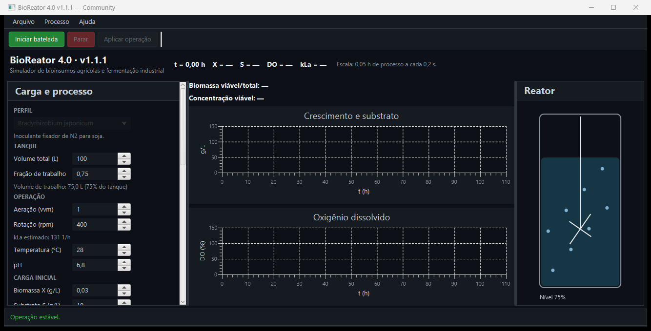Click the Rotação (rpm) input field
Image resolution: width=651 pixels, height=331 pixels.
95,225
